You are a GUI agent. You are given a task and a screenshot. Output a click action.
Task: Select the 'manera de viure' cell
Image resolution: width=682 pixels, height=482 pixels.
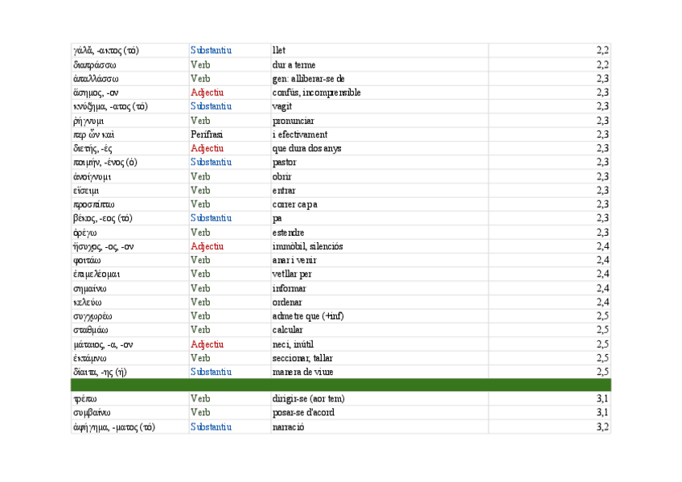(303, 372)
